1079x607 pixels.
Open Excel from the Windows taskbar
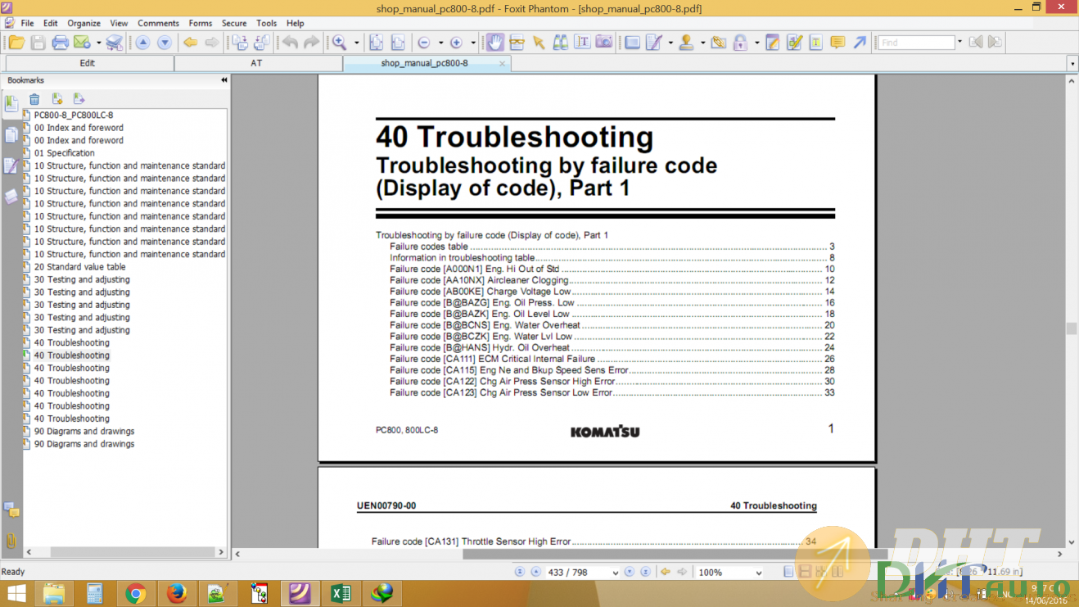341,593
